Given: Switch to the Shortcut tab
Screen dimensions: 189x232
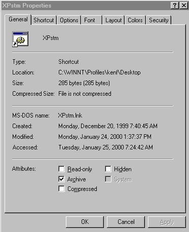Looking at the screenshot, I should pyautogui.click(x=44, y=20).
